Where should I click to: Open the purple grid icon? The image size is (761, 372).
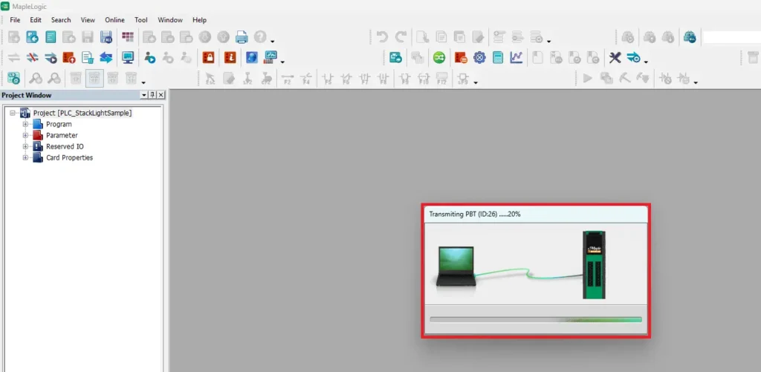pos(128,37)
